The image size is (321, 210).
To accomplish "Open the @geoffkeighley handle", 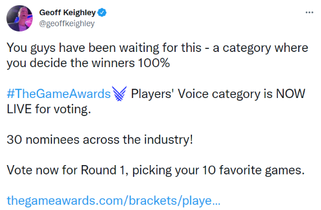I will point(67,23).
